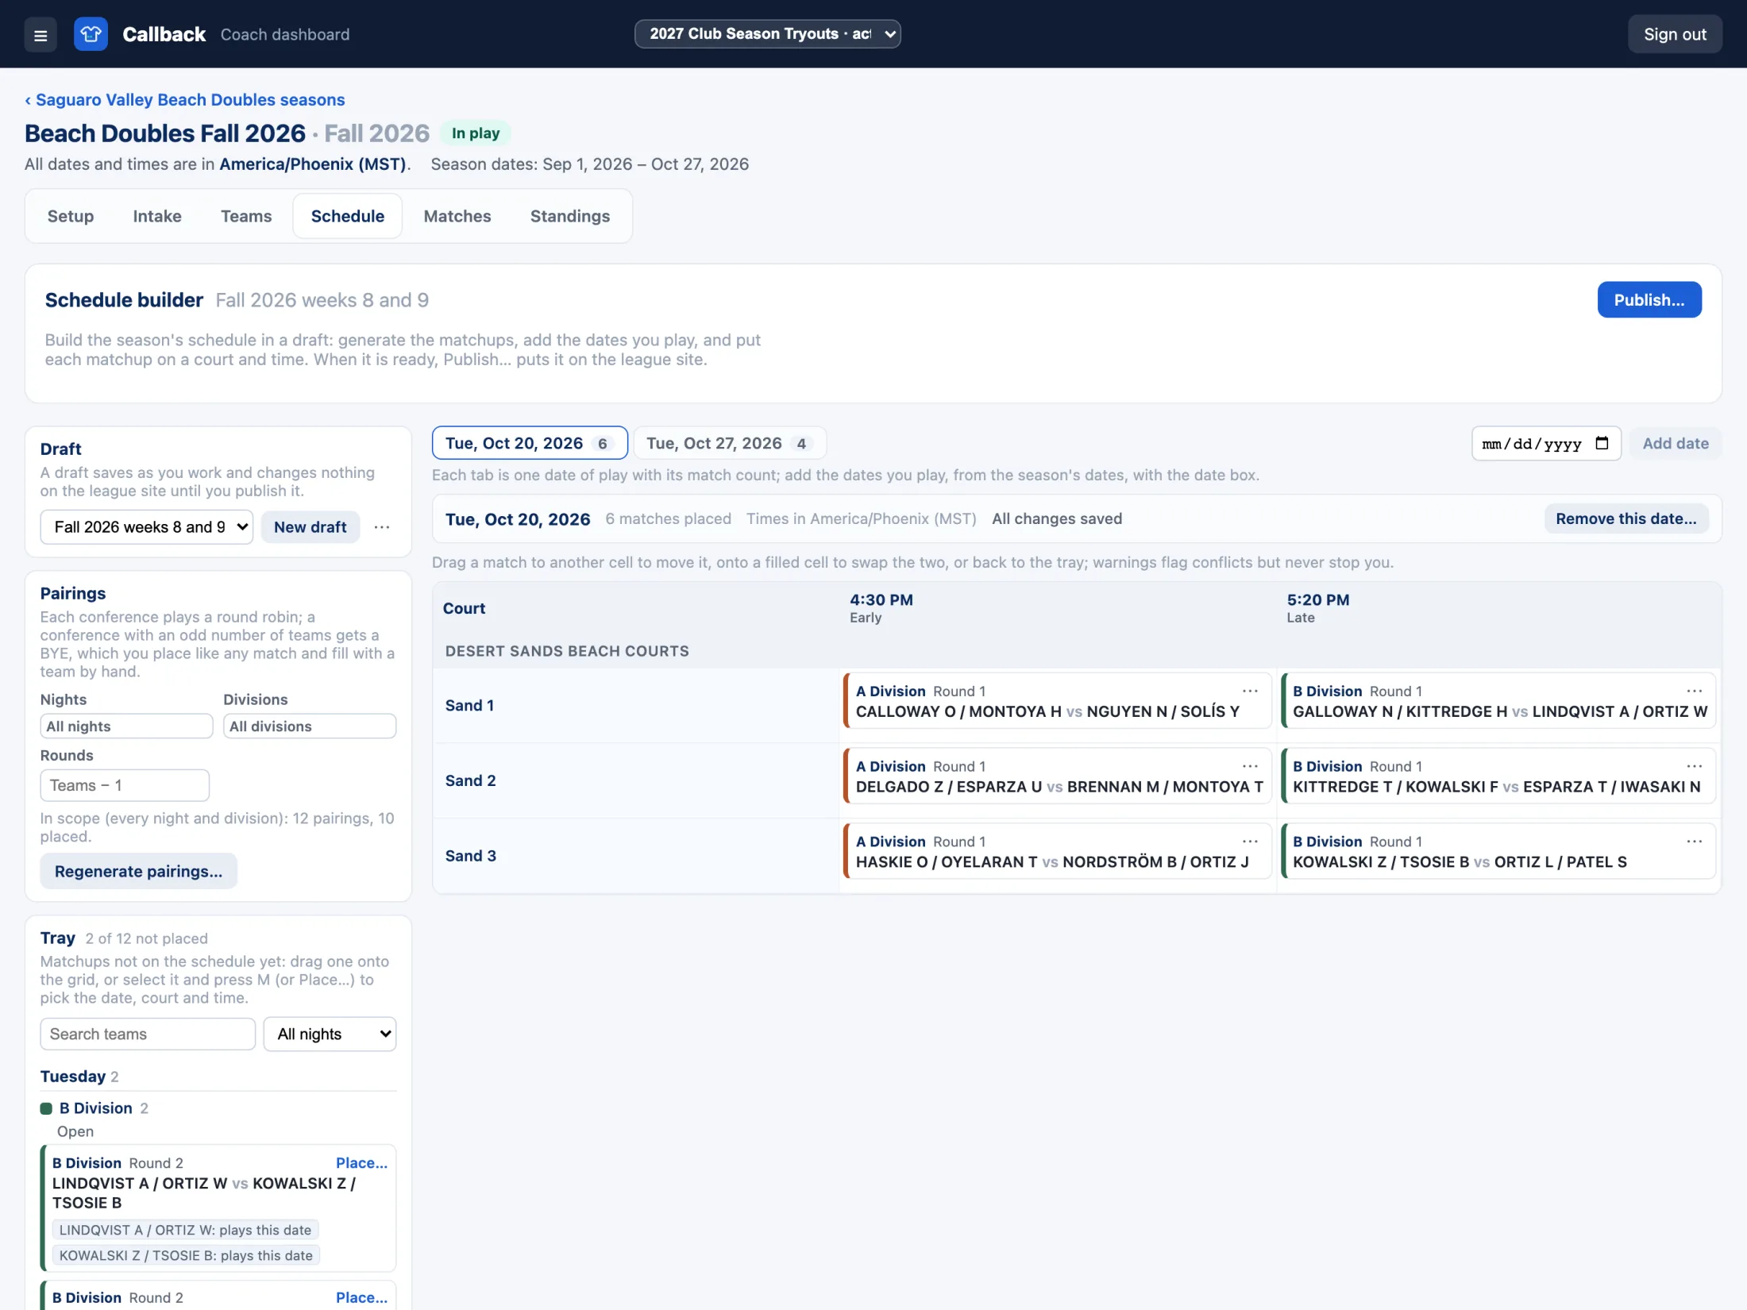Go back to Saguaro Valley Beach Doubles seasons
The height and width of the screenshot is (1310, 1747).
[x=185, y=99]
